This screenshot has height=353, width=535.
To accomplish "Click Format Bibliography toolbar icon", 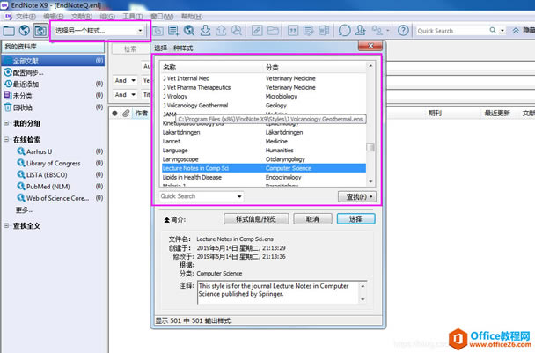I will 309,31.
